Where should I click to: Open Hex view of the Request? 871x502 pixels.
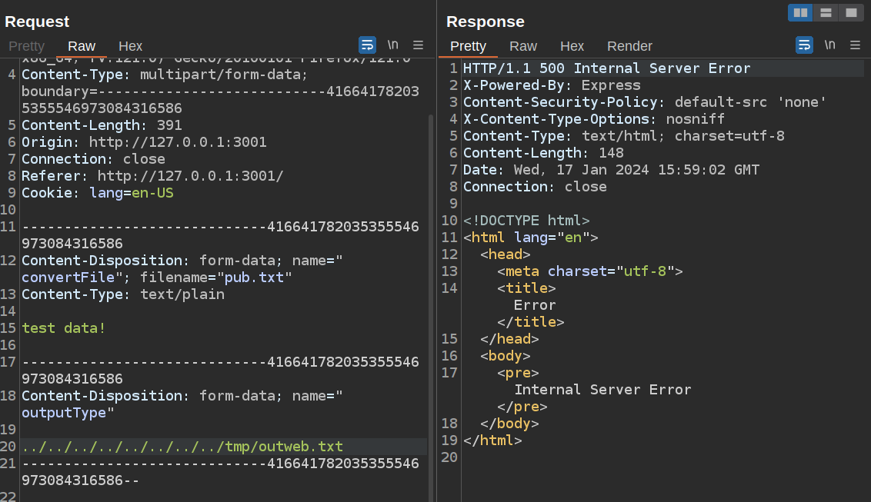click(130, 46)
